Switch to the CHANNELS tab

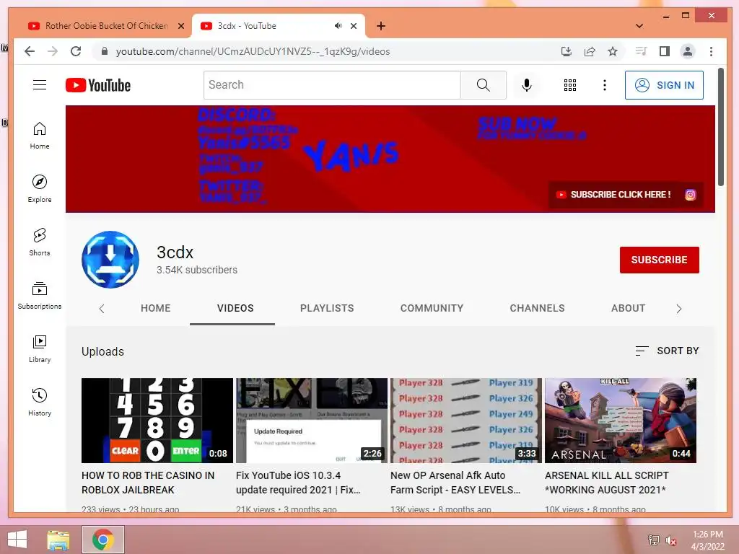pos(537,308)
